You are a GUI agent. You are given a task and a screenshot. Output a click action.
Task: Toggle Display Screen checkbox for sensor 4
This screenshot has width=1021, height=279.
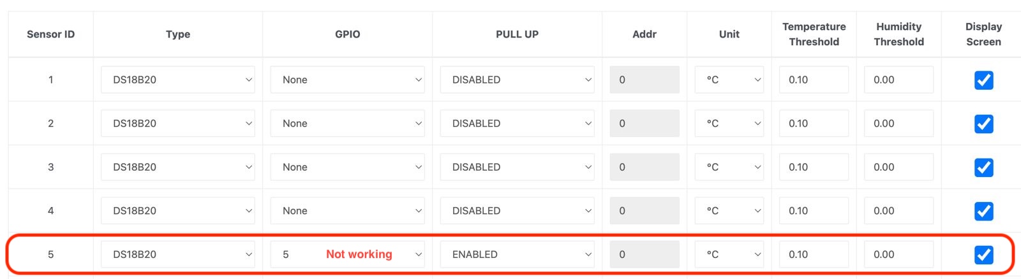[983, 211]
